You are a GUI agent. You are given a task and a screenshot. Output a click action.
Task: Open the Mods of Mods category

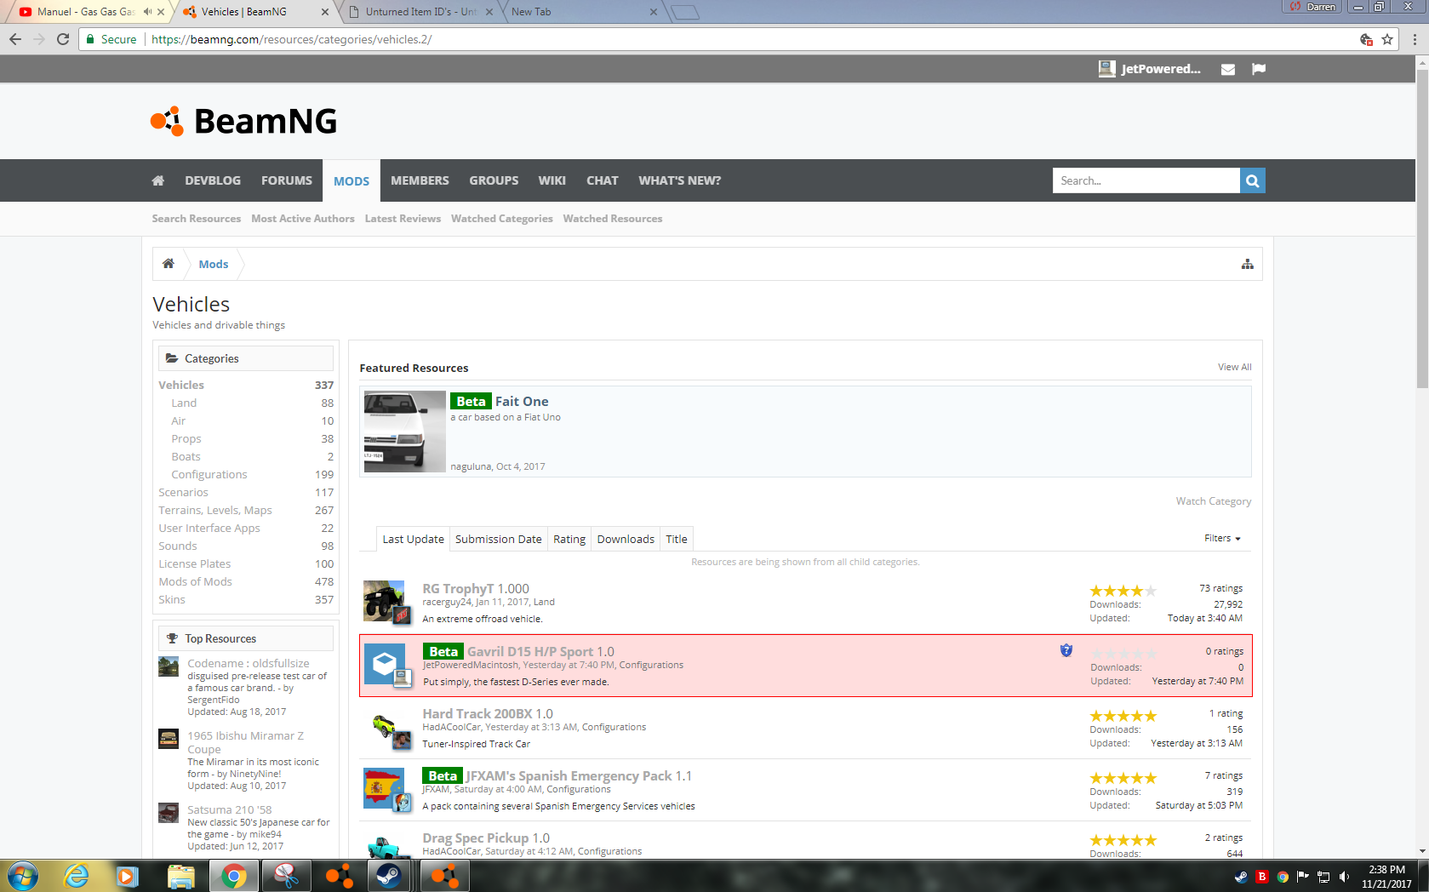click(x=195, y=582)
